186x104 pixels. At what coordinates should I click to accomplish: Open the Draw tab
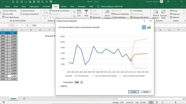(x=24, y=6)
